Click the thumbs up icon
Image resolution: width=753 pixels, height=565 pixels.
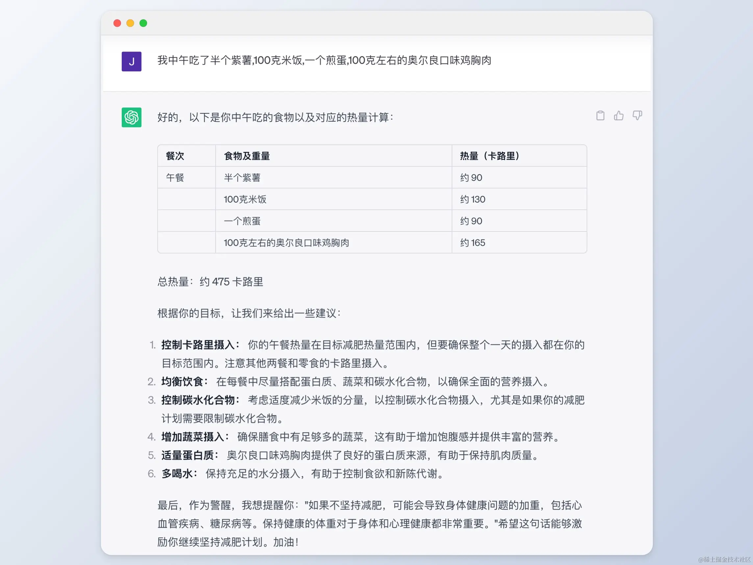pos(618,116)
